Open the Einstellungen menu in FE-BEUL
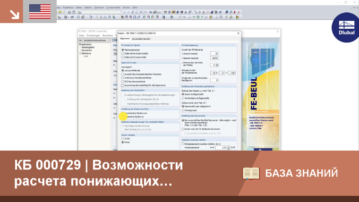 94,35
